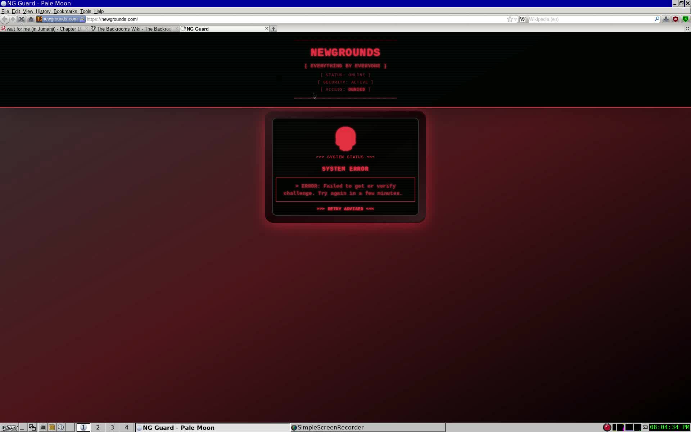Click the newgrounds.com site identity badge
691x432 pixels.
pos(60,19)
